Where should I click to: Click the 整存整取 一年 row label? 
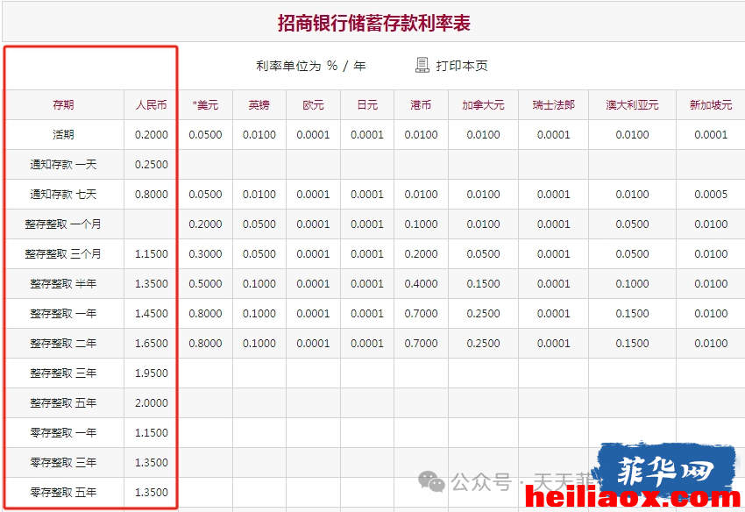tap(63, 313)
